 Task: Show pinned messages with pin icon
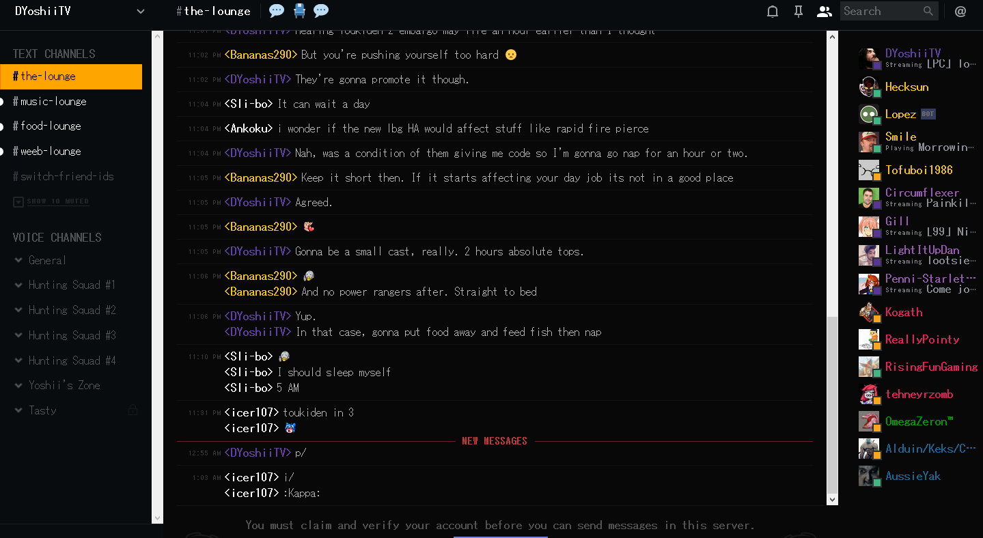pyautogui.click(x=798, y=11)
